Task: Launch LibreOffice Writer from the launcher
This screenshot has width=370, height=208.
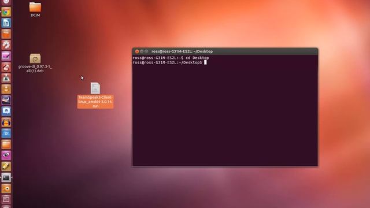Action: [6, 23]
